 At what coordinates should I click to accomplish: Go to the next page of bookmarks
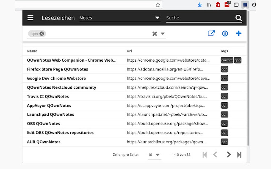point(228,155)
